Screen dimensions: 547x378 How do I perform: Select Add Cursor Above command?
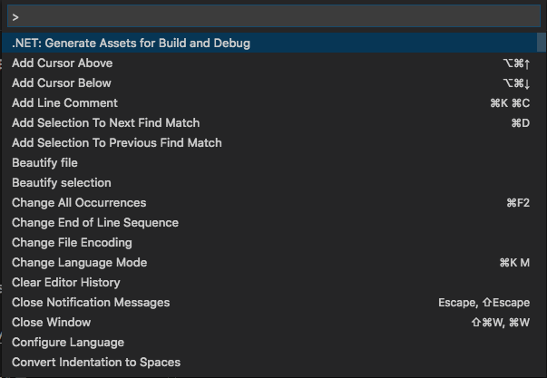point(269,63)
